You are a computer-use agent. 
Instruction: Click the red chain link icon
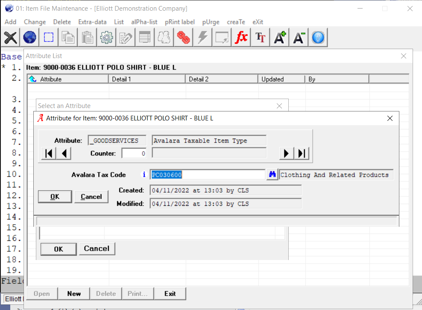point(183,38)
